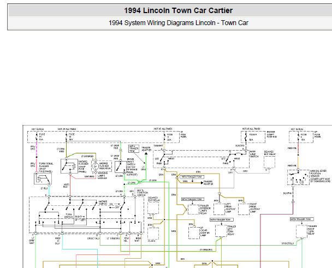
Task: Select the "Trailer Left Turn Relay" label
Action: point(232,230)
